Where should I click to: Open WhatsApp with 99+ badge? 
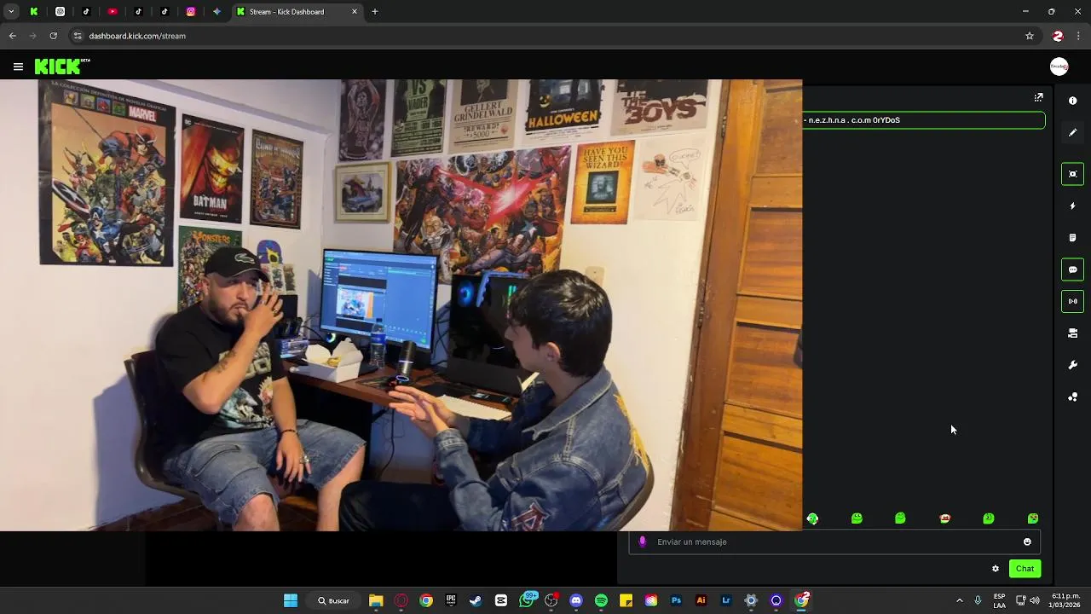[527, 600]
